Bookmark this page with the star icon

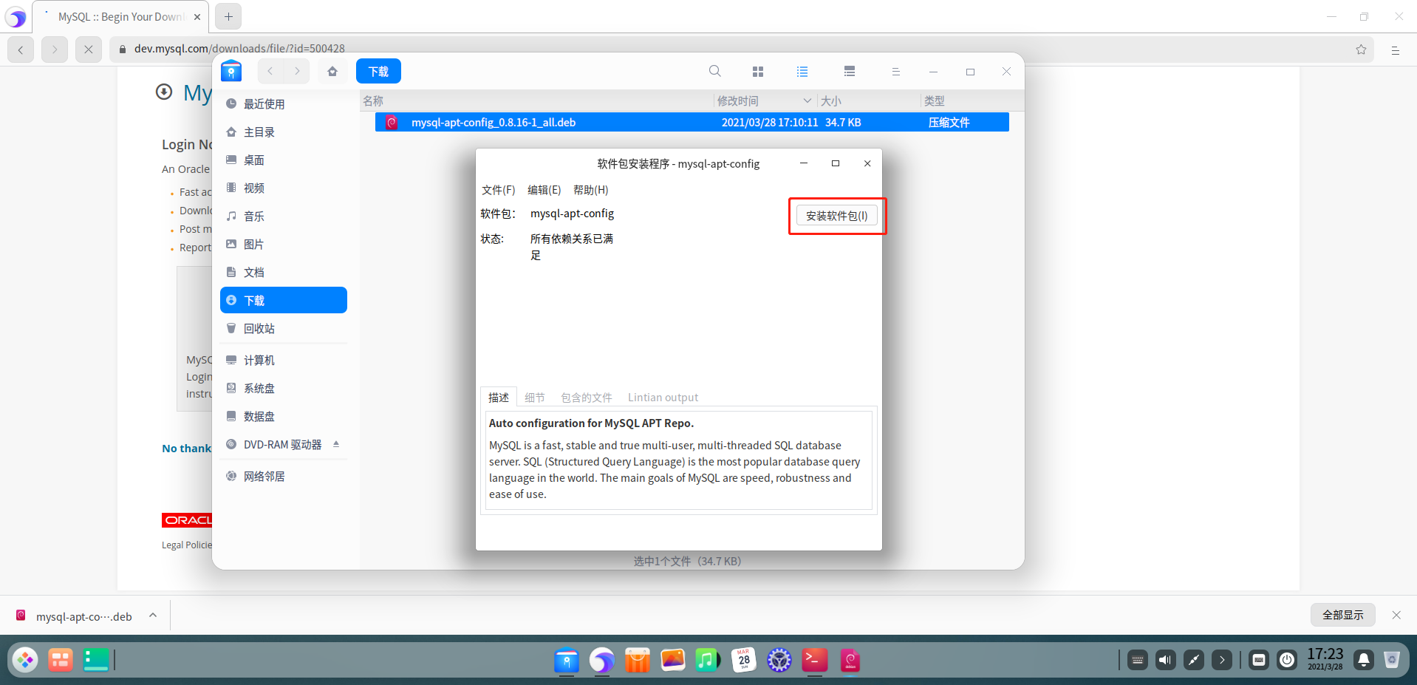1361,50
